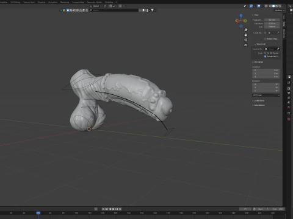This screenshot has width=293, height=219.
Task: Click the transform pivot point icon
Action: coord(105,6)
